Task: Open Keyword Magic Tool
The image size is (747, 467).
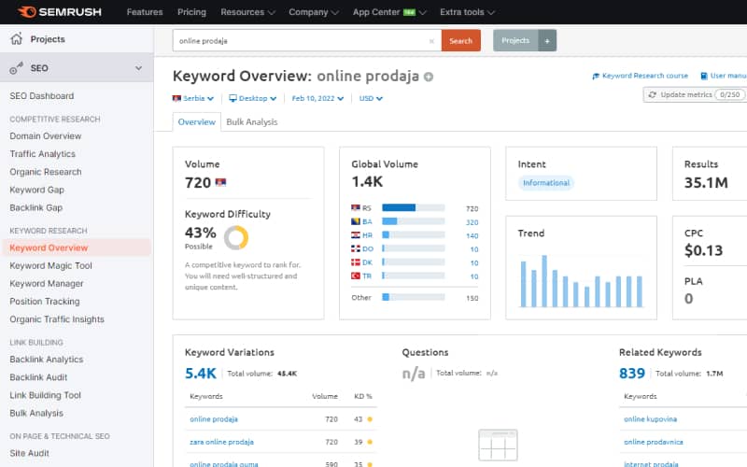Action: [x=51, y=265]
